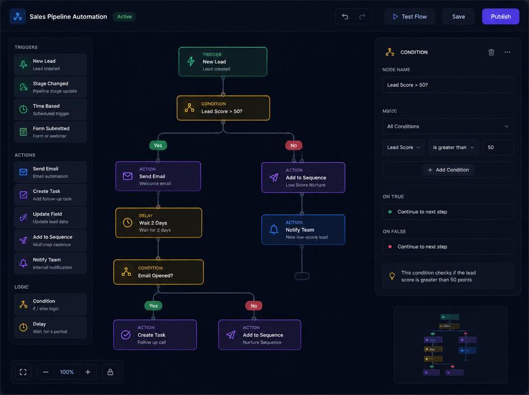Select the Send Email Welcome email node

[158, 176]
